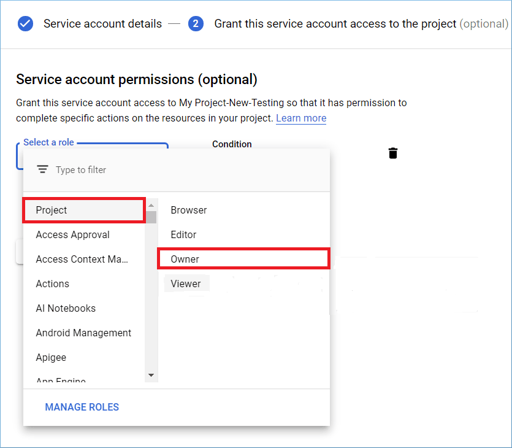The width and height of the screenshot is (512, 448).
Task: Open the MANAGE ROLES link
Action: pos(82,407)
